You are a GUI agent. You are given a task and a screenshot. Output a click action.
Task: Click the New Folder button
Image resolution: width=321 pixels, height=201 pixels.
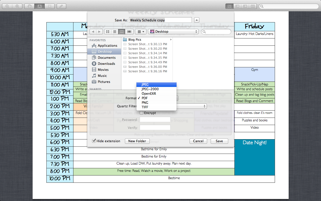click(x=137, y=141)
